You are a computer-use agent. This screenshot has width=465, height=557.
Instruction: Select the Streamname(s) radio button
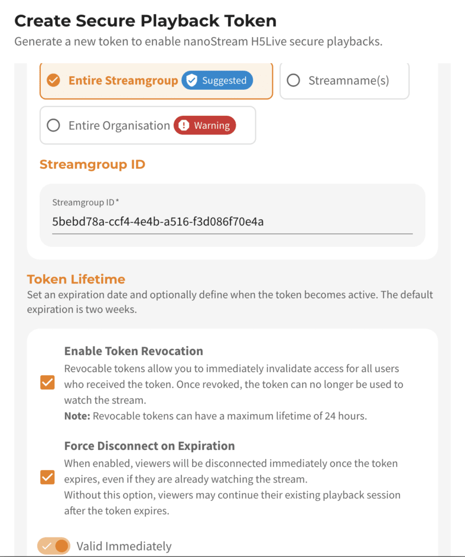click(x=293, y=80)
